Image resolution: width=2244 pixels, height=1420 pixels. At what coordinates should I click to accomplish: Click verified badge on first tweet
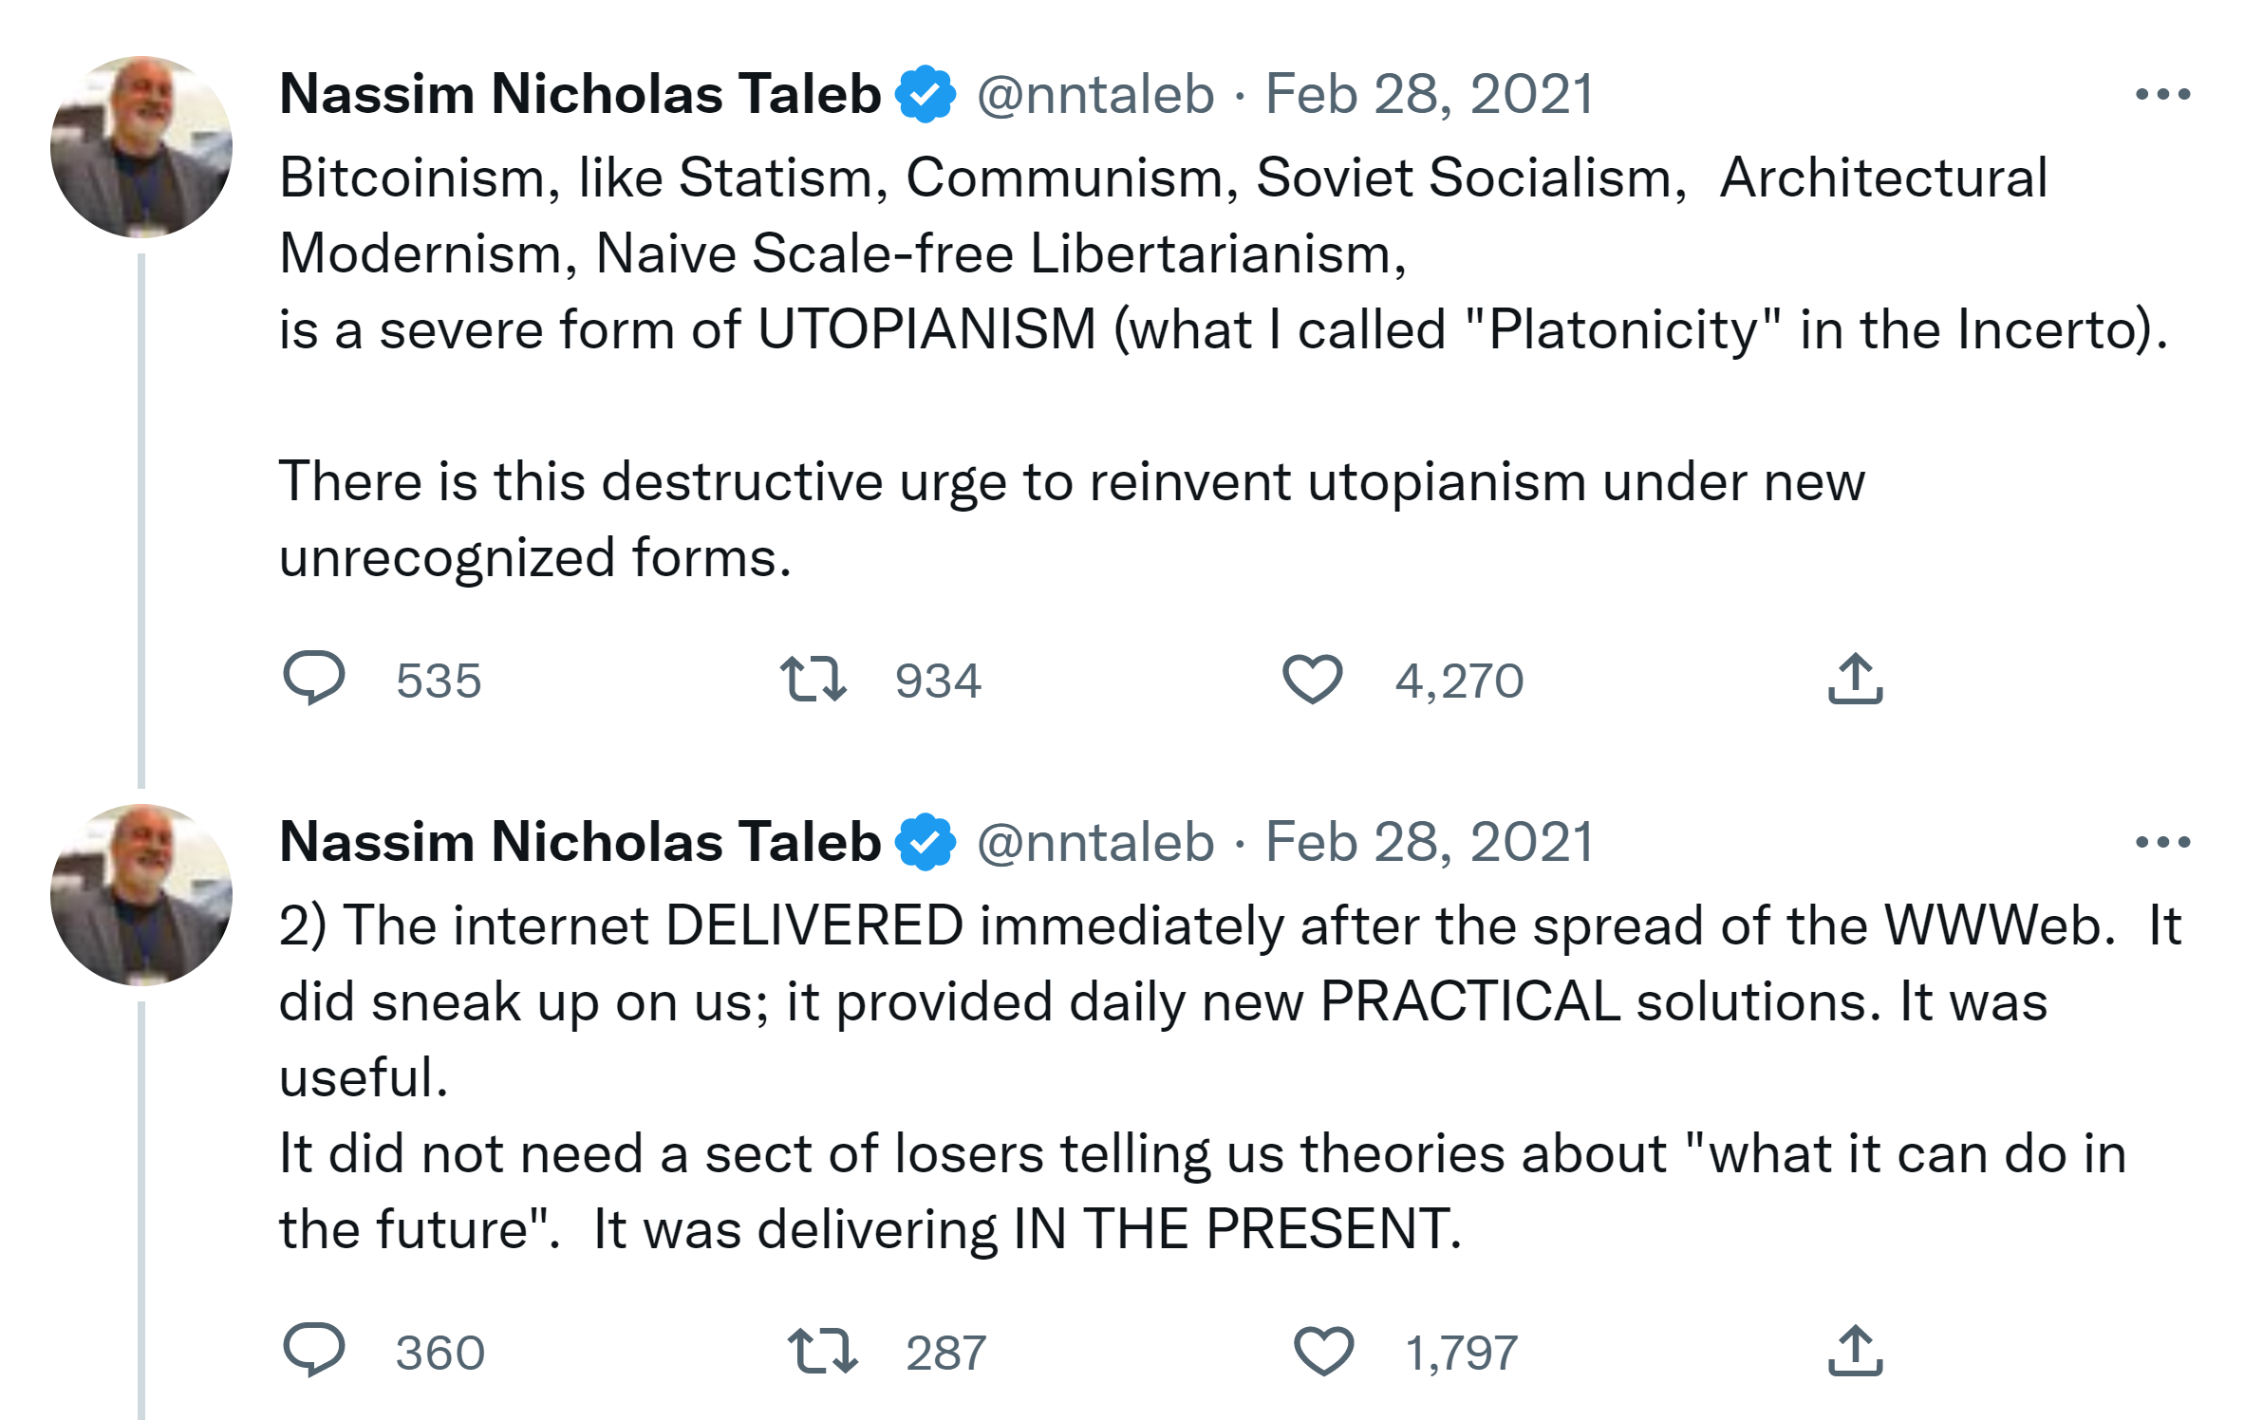(926, 94)
